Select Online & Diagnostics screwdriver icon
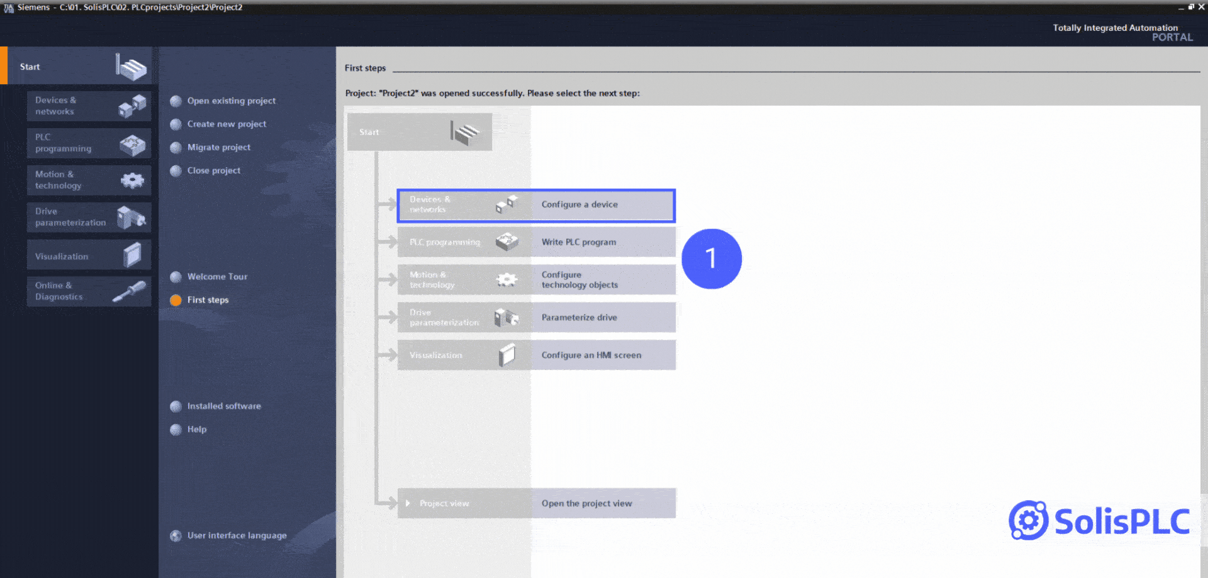The height and width of the screenshot is (578, 1208). tap(131, 291)
